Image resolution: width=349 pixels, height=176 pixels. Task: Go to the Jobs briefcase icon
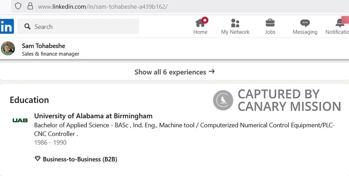(x=270, y=23)
